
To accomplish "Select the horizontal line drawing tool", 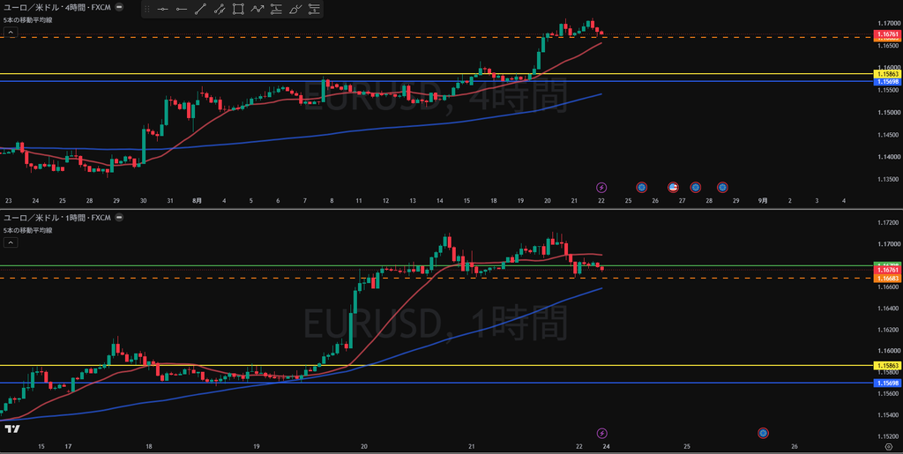I will 162,9.
